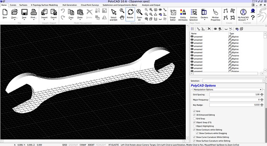The image size is (267, 146).
Task: Open the My PolyCAD Account dropdown
Action: coord(247,20)
